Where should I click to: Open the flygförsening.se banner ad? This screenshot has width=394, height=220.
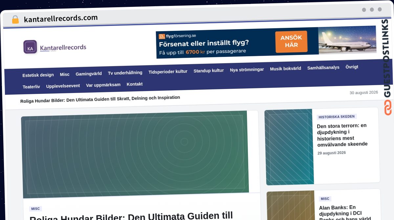[266, 42]
